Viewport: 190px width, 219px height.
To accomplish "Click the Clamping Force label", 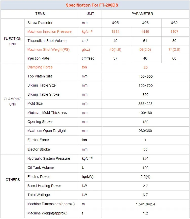I will 40,67.
